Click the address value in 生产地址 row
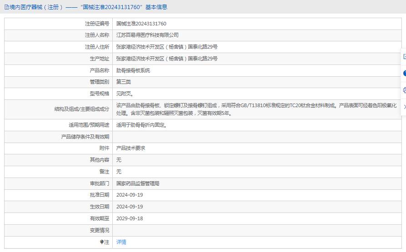Screen dimensions: 406x252 [x=167, y=59]
